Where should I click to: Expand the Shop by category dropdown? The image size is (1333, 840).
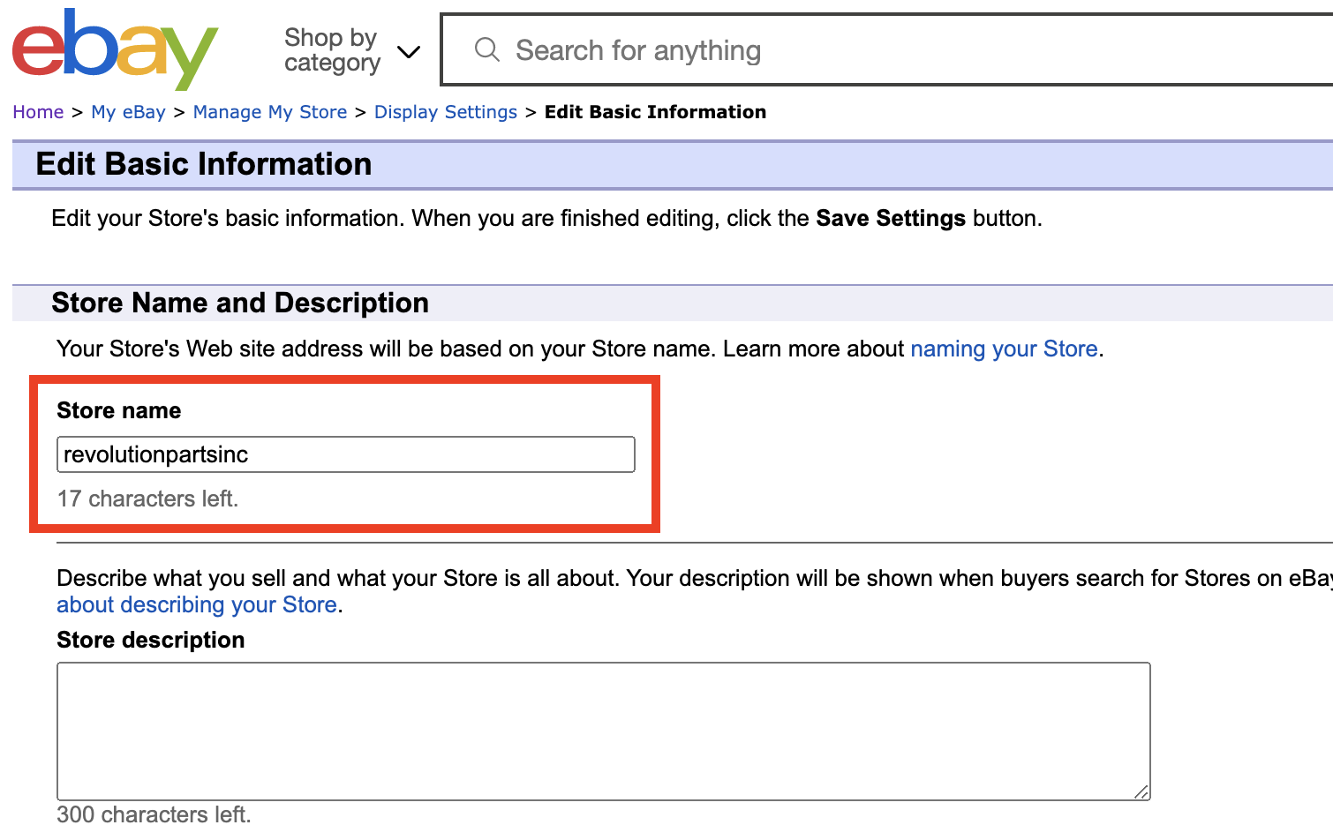tap(351, 50)
